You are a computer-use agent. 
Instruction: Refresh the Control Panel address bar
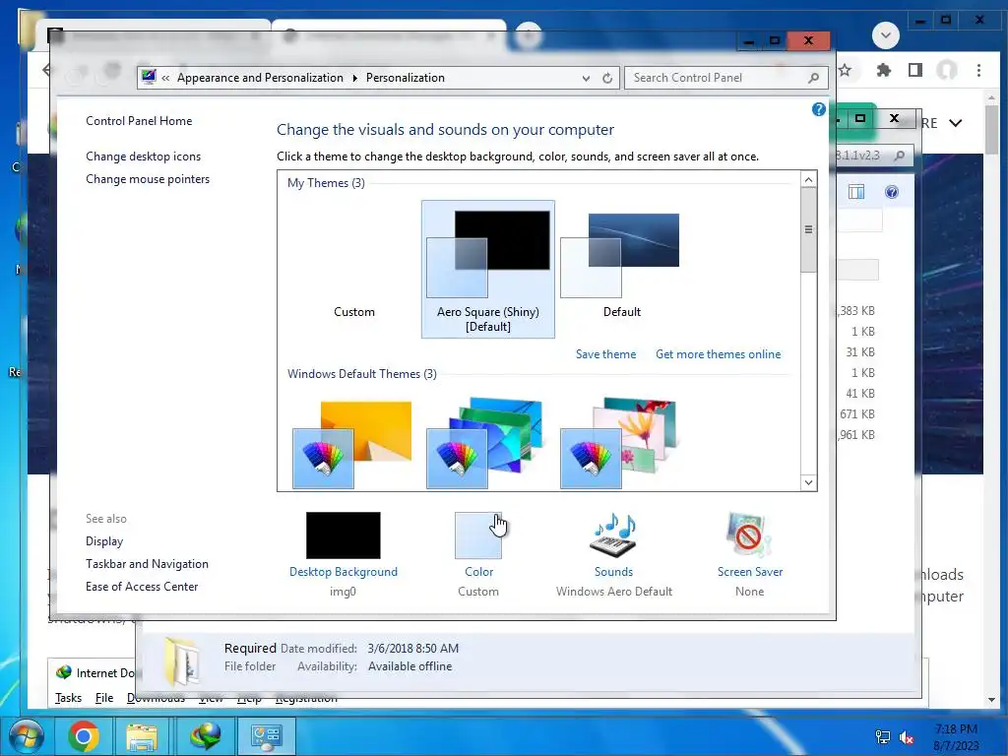click(606, 78)
